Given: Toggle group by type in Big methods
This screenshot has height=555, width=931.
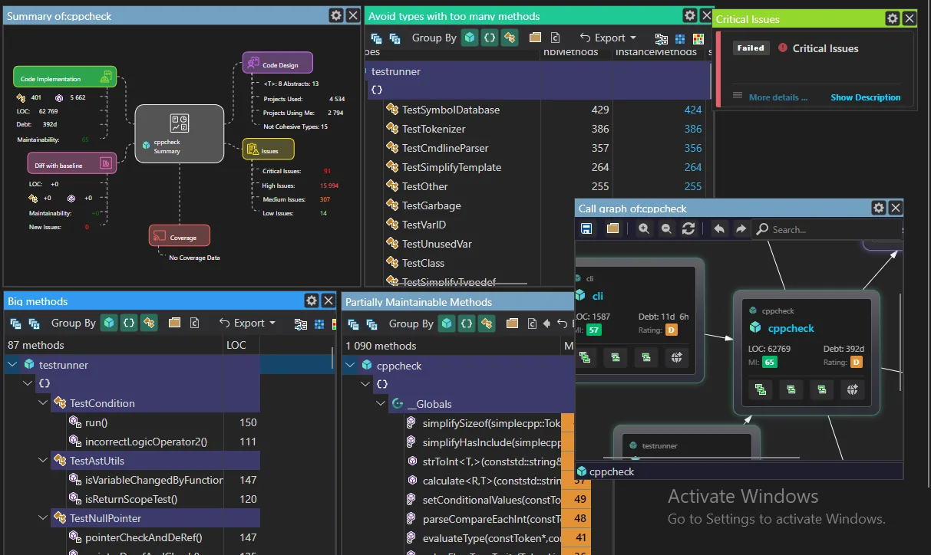Looking at the screenshot, I should [149, 323].
